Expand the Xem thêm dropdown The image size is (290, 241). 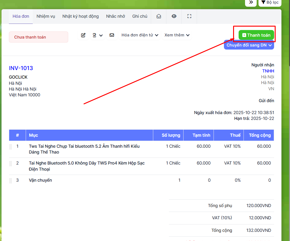tap(177, 35)
